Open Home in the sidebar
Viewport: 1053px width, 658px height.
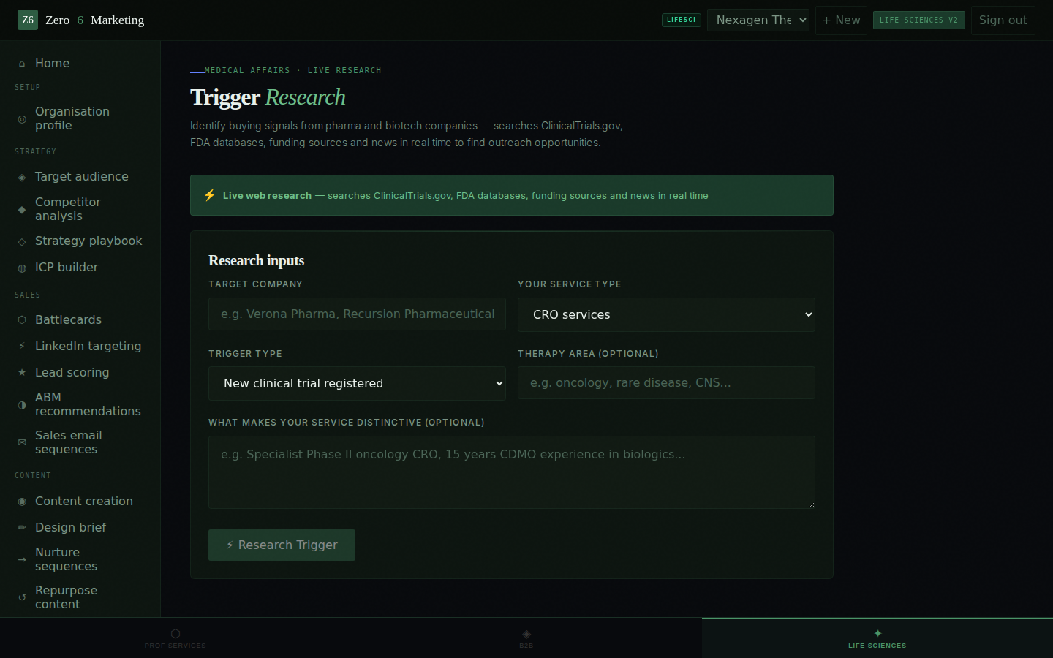[x=80, y=64]
